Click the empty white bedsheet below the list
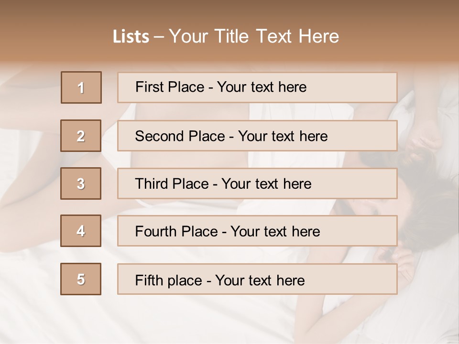This screenshot has width=459, height=344. (215, 320)
